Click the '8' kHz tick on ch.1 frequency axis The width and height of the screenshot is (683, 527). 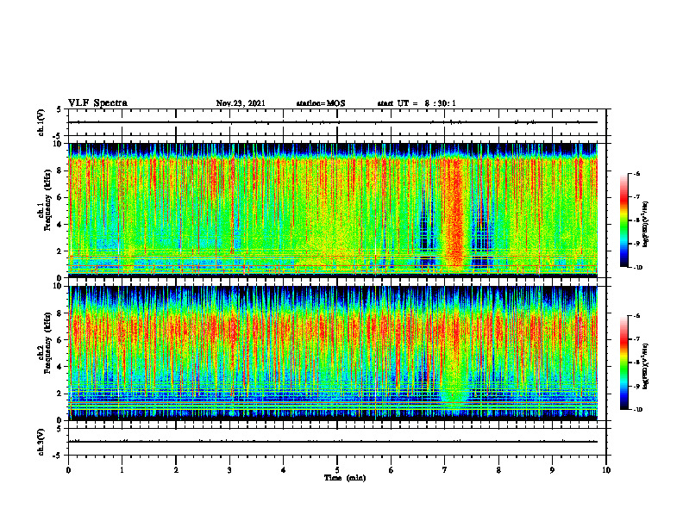pyautogui.click(x=60, y=170)
